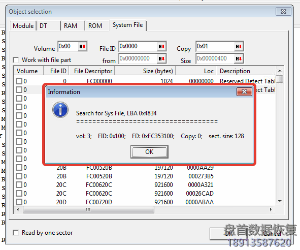Sort by the Size (bytes) column header

(x=145, y=71)
